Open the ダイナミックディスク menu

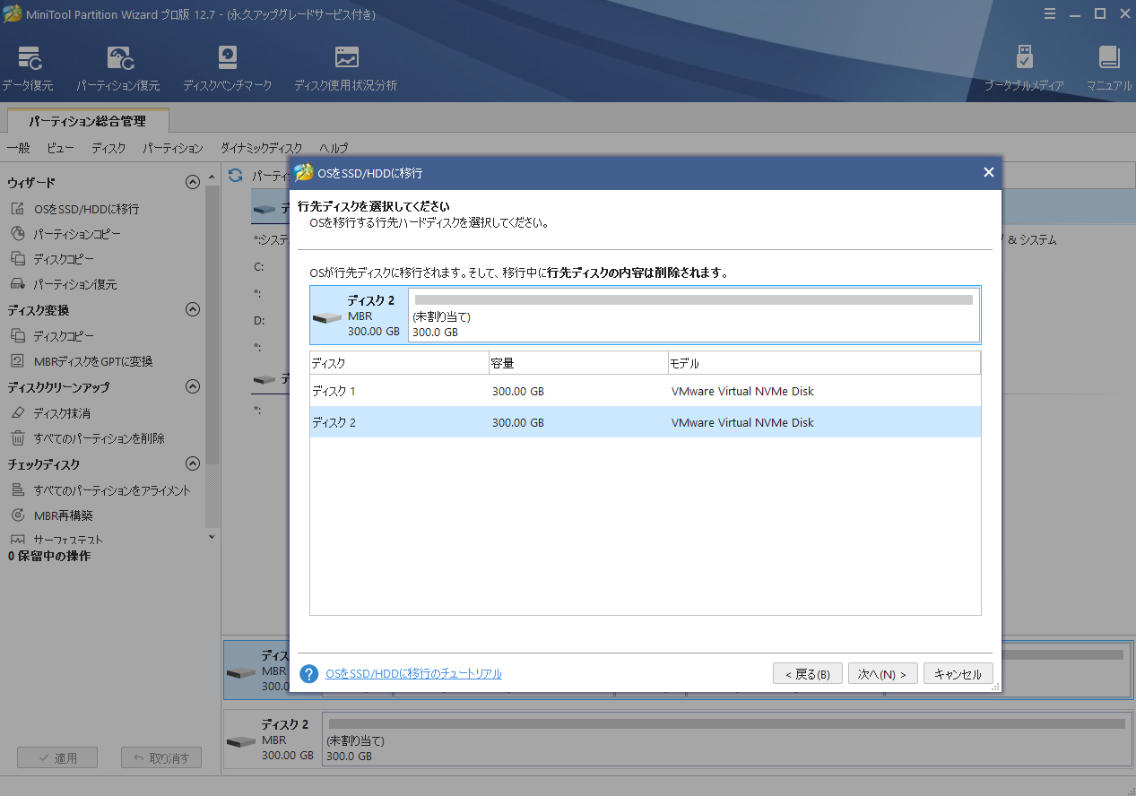[262, 148]
